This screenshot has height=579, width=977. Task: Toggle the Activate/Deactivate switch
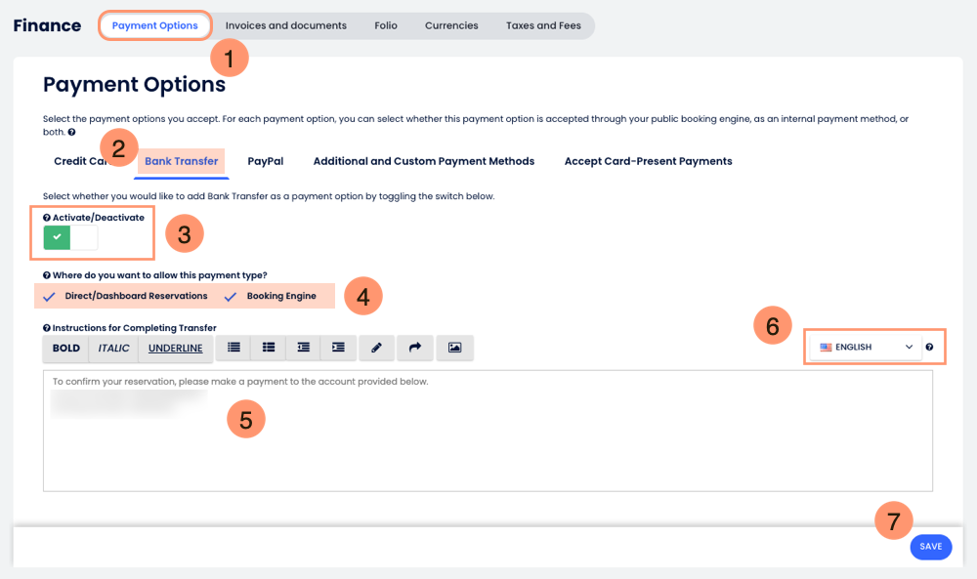[x=70, y=237]
